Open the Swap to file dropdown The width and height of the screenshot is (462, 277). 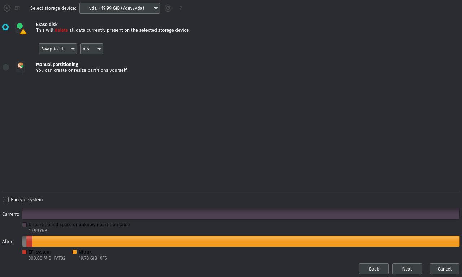pos(58,49)
